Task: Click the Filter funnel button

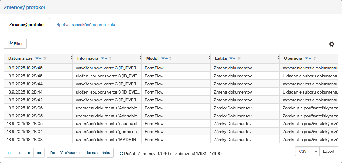Action: (15, 44)
